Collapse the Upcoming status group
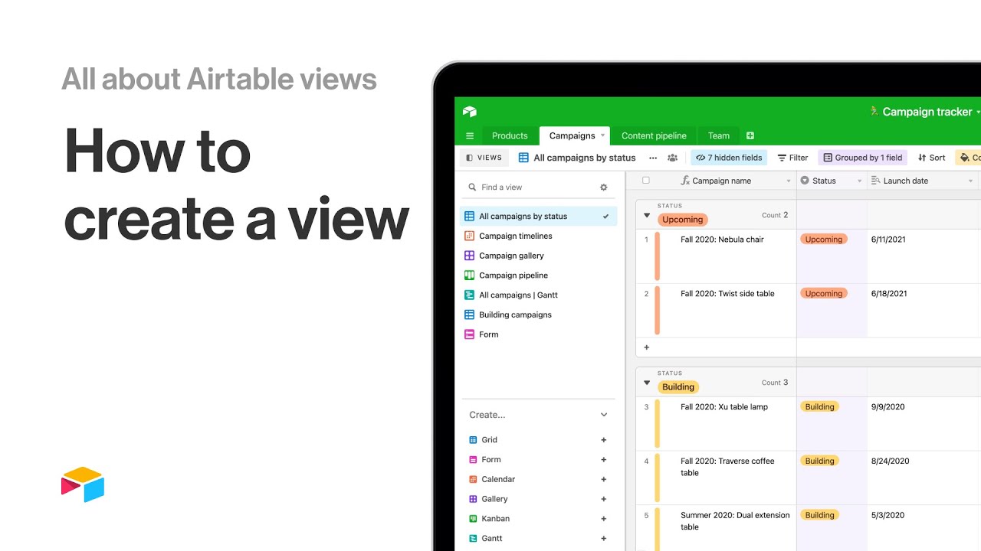This screenshot has width=981, height=551. [647, 216]
